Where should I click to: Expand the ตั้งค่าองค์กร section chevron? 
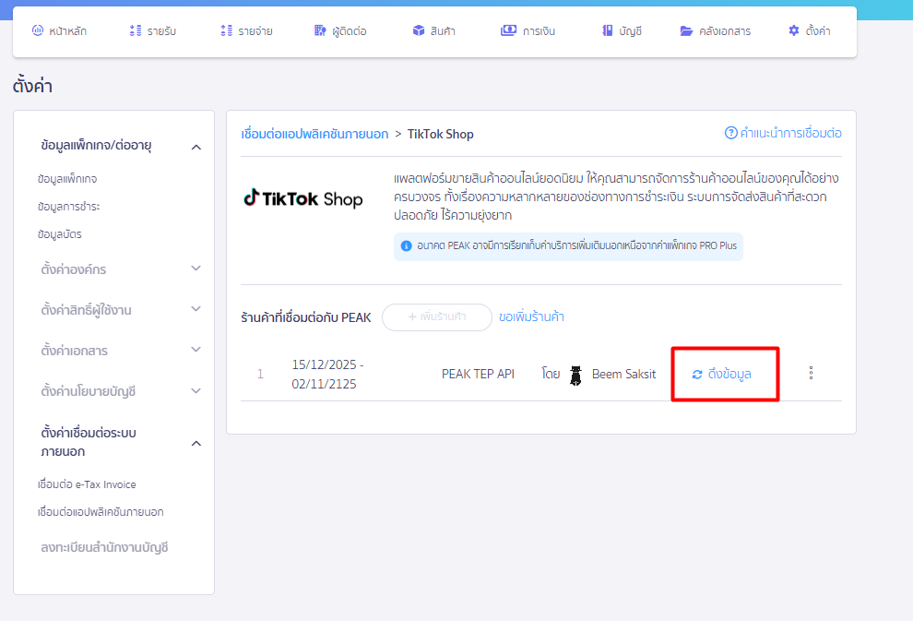click(x=196, y=269)
